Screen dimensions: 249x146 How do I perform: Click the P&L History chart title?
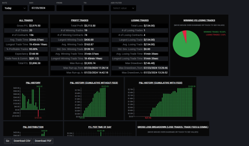tap(33, 83)
